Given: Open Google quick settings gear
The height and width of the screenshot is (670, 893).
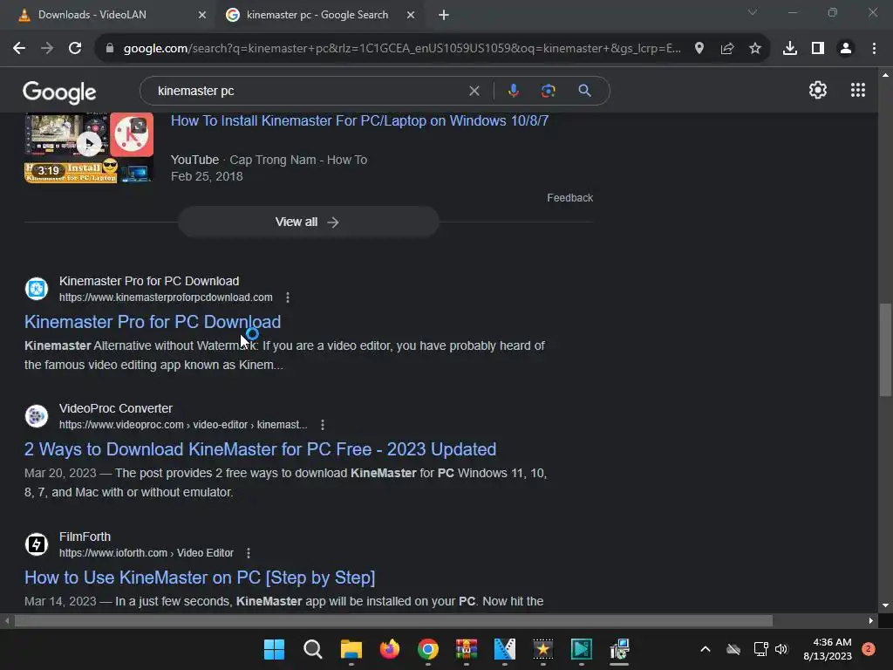Looking at the screenshot, I should pos(818,90).
